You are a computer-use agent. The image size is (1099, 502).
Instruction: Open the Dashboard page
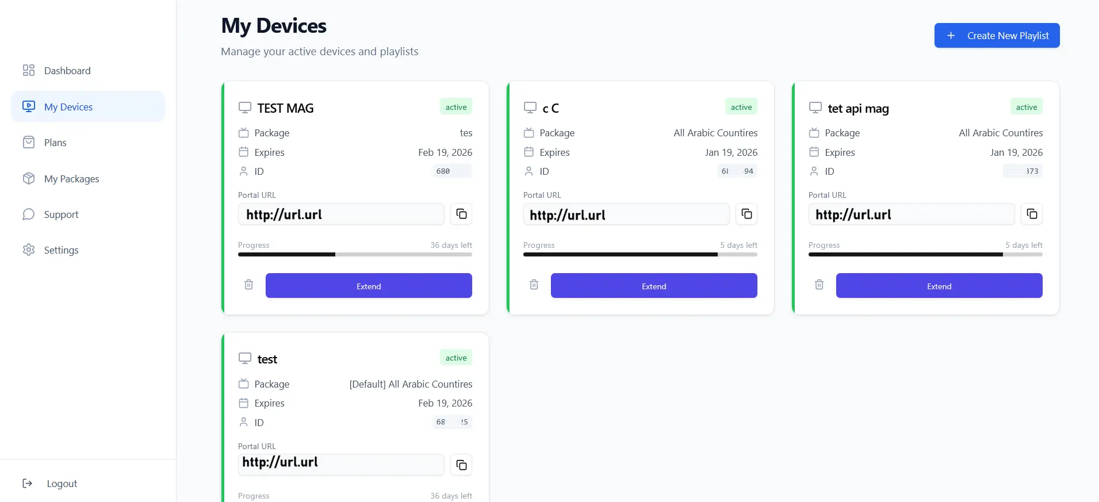click(67, 71)
